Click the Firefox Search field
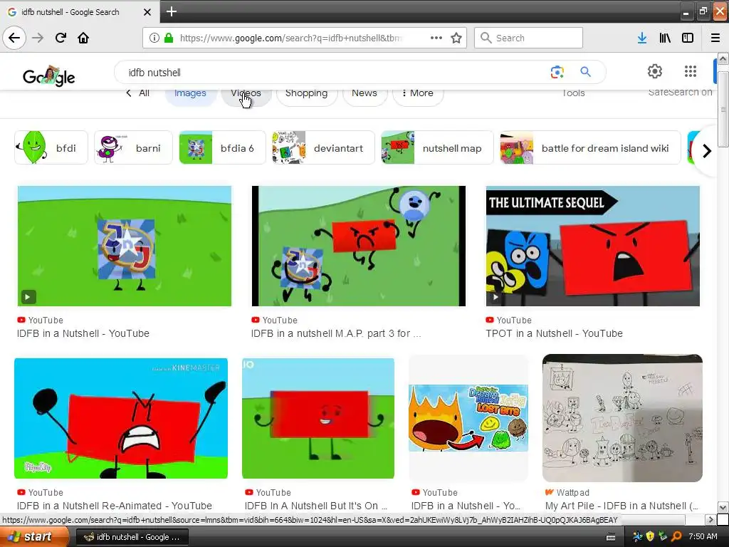The width and height of the screenshot is (729, 547). 529,38
